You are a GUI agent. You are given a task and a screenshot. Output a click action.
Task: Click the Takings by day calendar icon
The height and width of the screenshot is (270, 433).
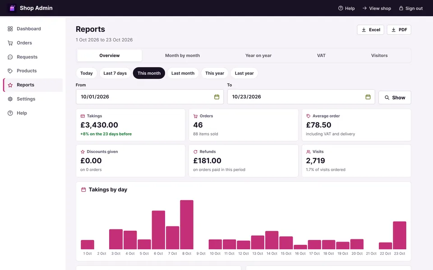pyautogui.click(x=83, y=189)
